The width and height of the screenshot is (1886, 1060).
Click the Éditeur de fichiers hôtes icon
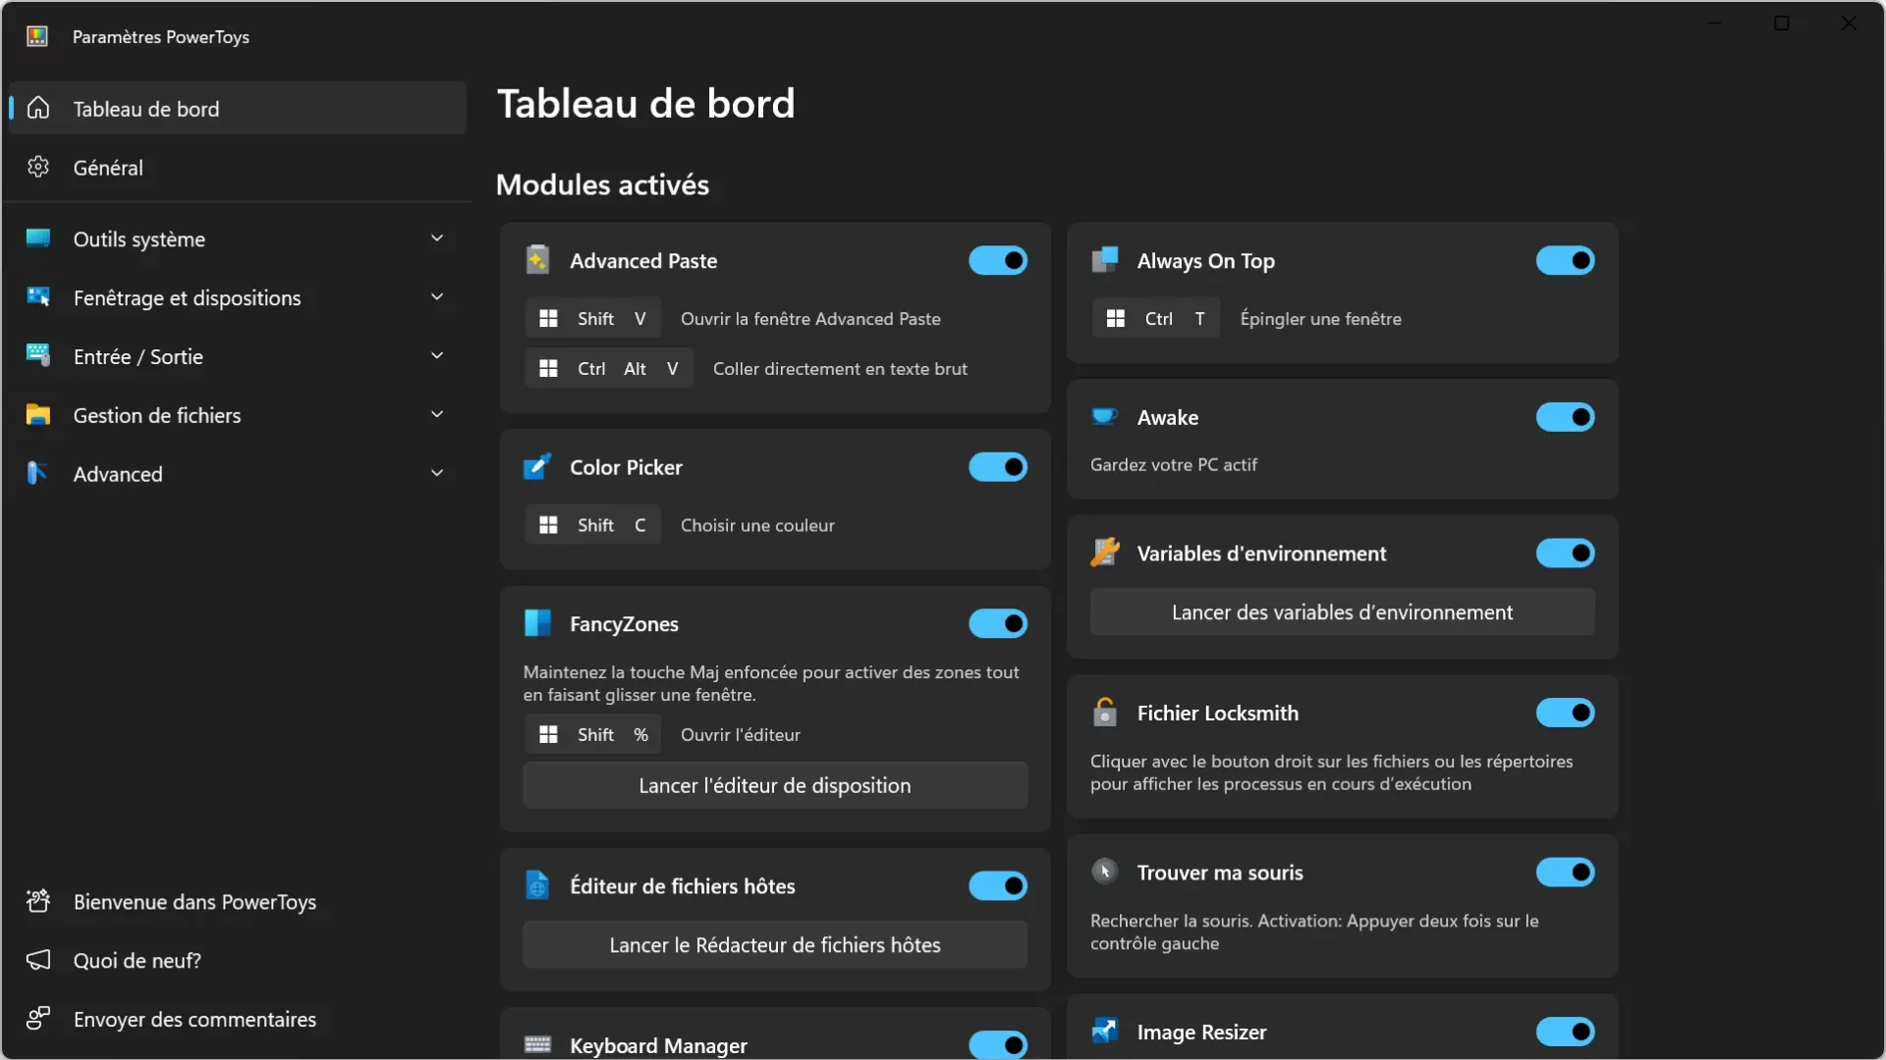click(537, 885)
